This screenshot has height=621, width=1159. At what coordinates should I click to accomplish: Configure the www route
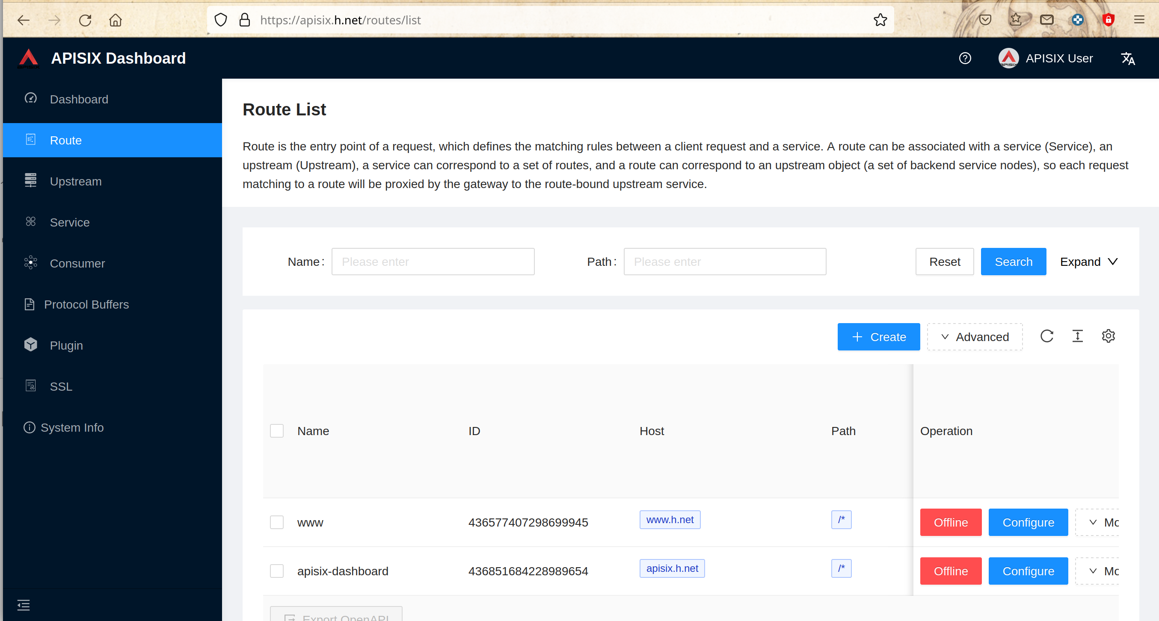tap(1028, 522)
